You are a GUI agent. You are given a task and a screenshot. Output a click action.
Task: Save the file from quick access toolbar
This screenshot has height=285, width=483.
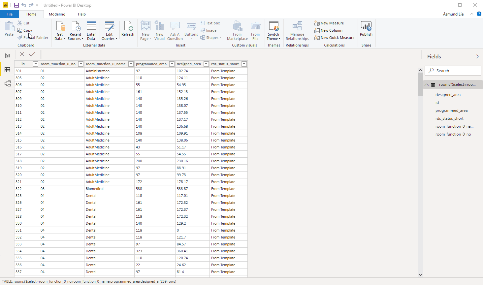16,5
